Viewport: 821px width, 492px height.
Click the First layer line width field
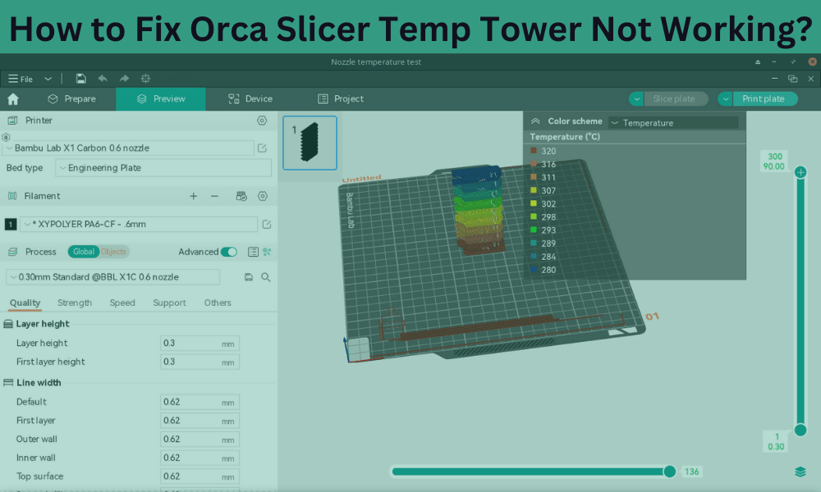click(200, 421)
